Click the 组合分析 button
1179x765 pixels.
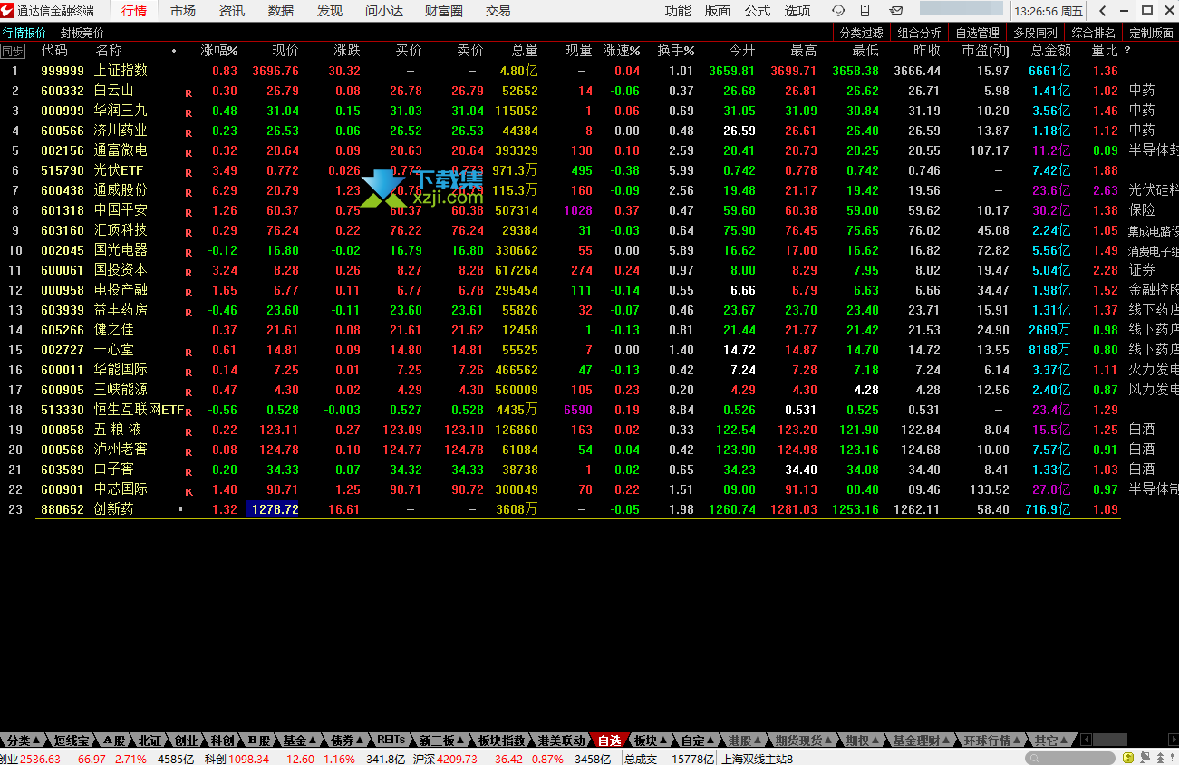919,33
